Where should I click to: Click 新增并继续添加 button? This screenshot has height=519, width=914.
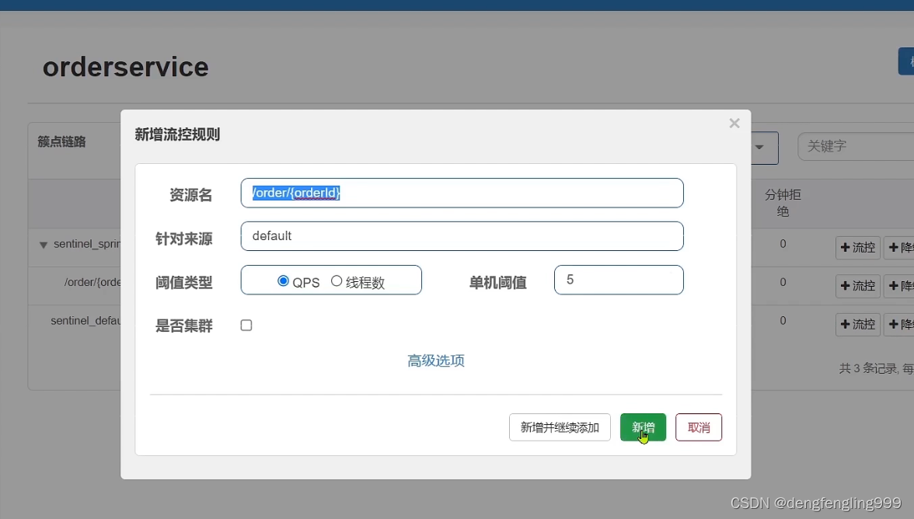tap(560, 427)
